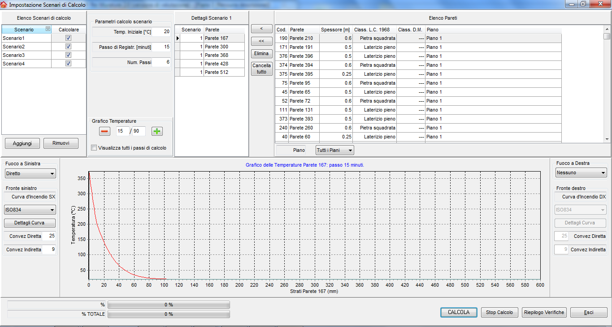The width and height of the screenshot is (612, 327).
Task: Click the Elenco Pareti vertical scrollbar thumb
Action: (x=607, y=36)
